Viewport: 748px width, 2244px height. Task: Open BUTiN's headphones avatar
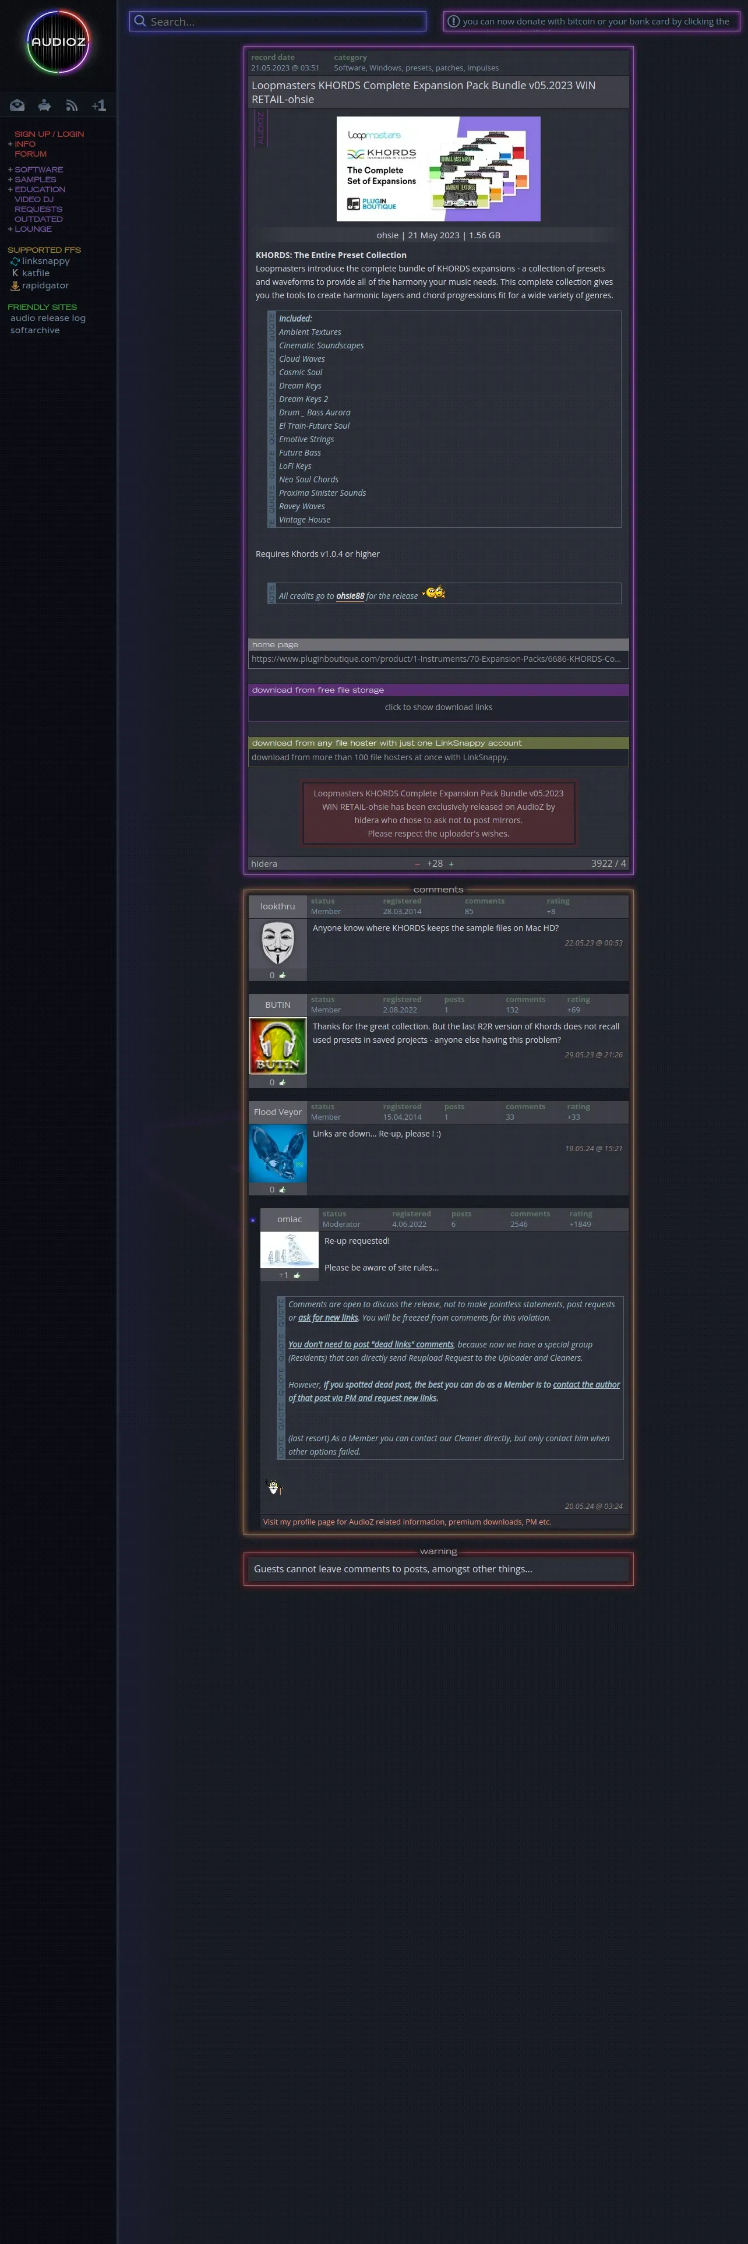coord(278,1045)
